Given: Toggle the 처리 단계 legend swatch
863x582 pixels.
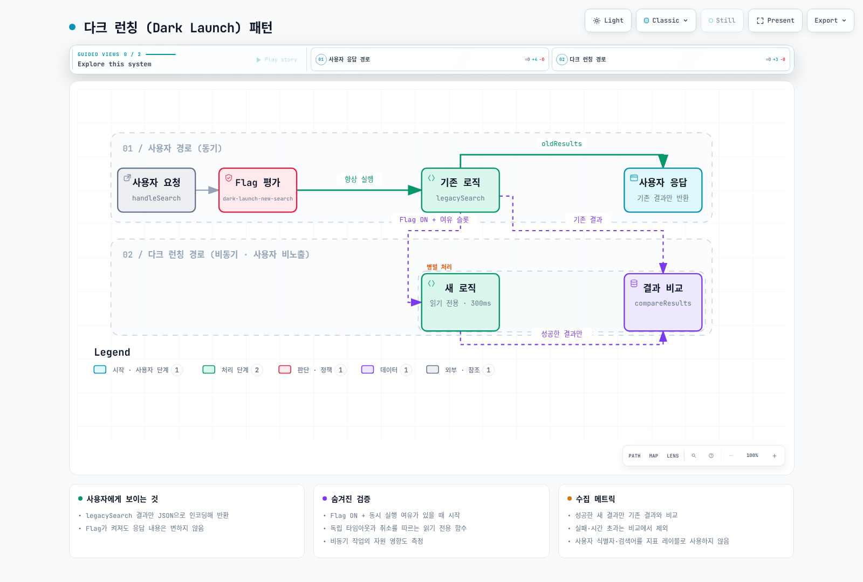Looking at the screenshot, I should click(x=209, y=370).
